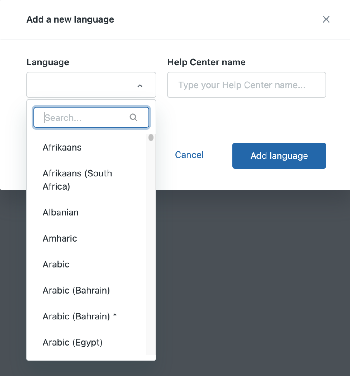Click the search magnifier icon
The height and width of the screenshot is (376, 350).
tap(133, 117)
